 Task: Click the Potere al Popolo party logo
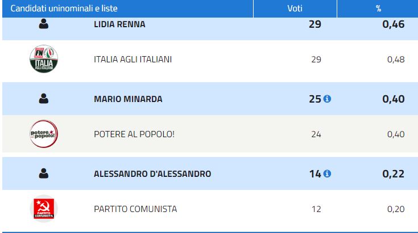(44, 134)
